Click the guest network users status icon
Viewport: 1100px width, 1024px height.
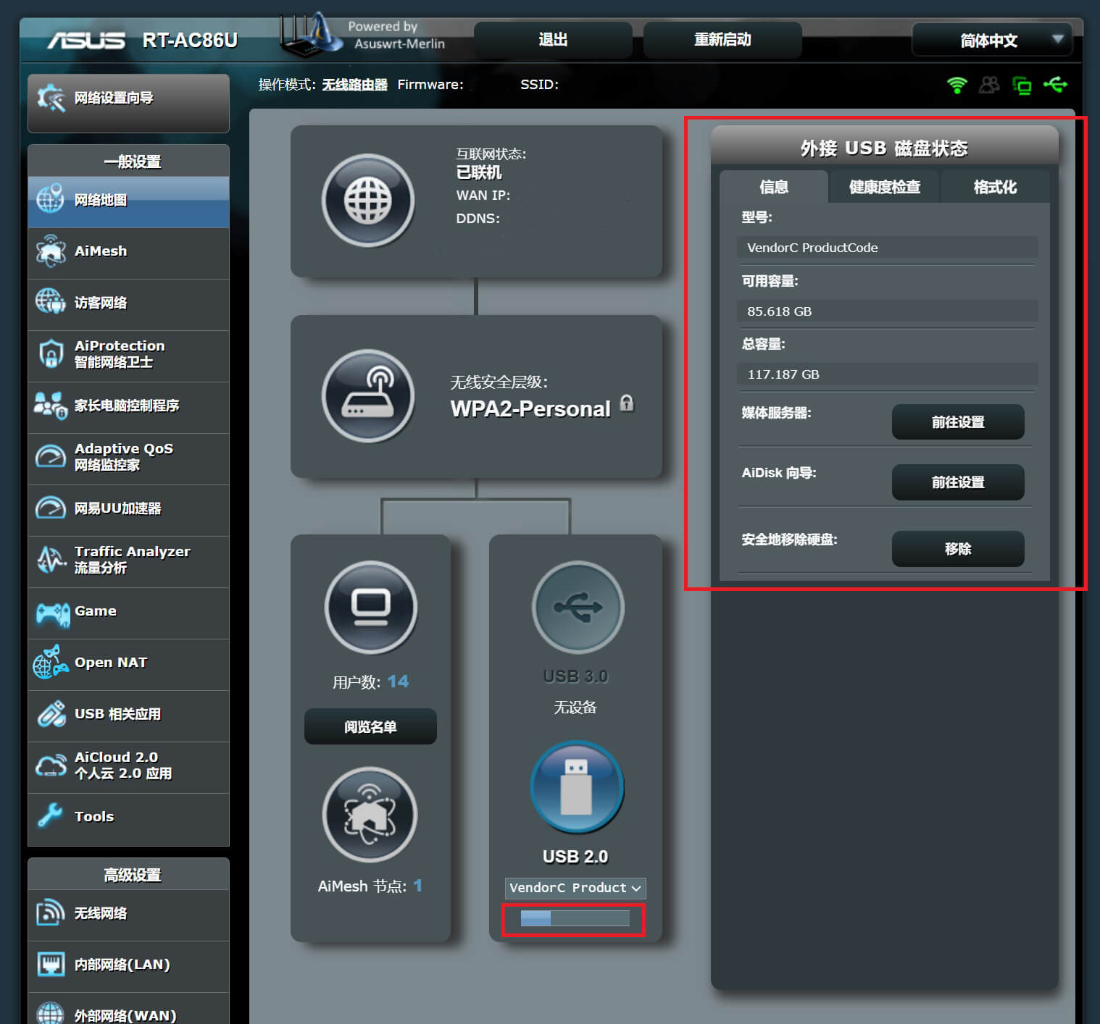989,85
